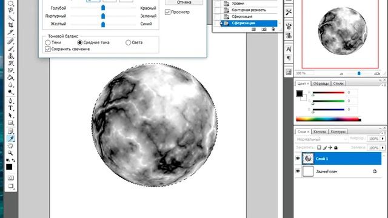Select the Healing Brush tool
Viewport: 388px width, 218px height.
(11, 42)
